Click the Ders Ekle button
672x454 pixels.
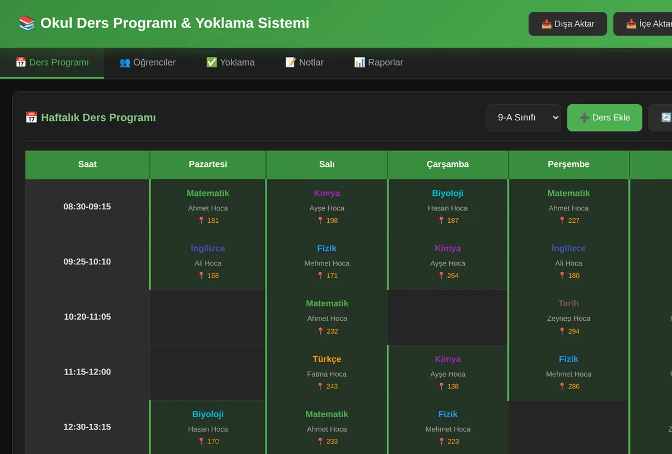[604, 118]
